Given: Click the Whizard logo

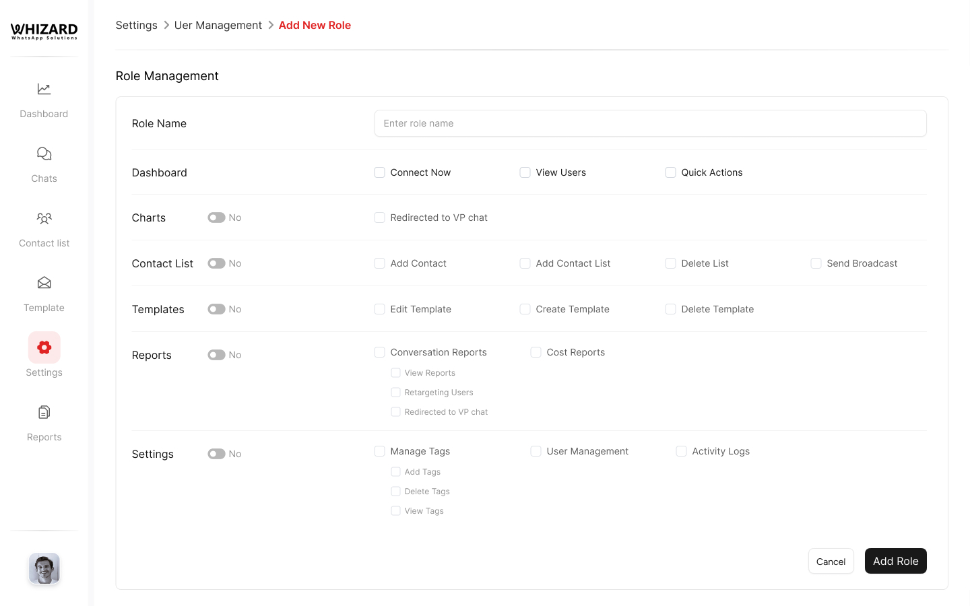Looking at the screenshot, I should pyautogui.click(x=44, y=31).
